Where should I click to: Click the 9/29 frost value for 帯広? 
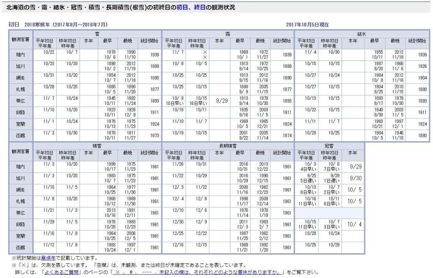tap(222, 101)
